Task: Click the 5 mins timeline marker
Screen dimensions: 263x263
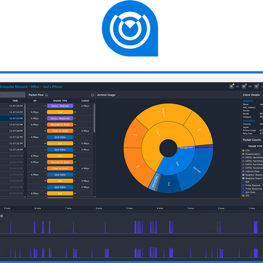Action: (129, 208)
